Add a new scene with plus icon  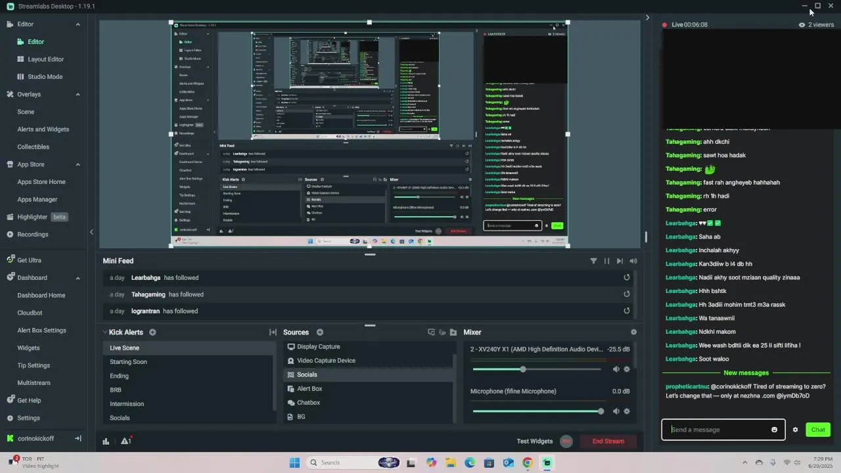tap(152, 332)
